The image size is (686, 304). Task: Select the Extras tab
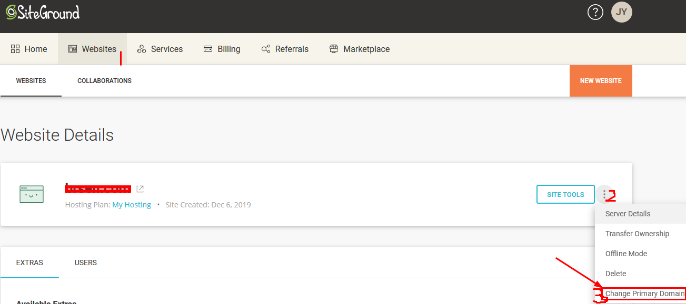click(29, 263)
